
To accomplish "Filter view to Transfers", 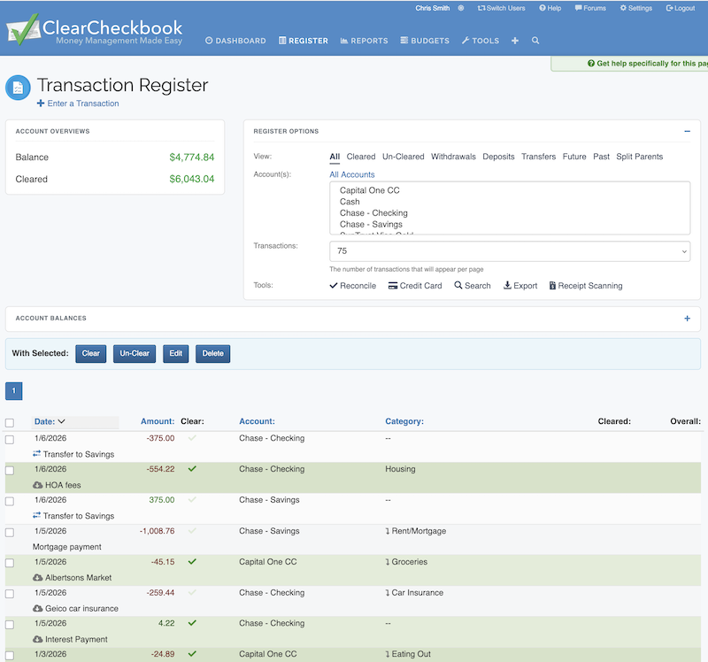I will click(x=539, y=157).
